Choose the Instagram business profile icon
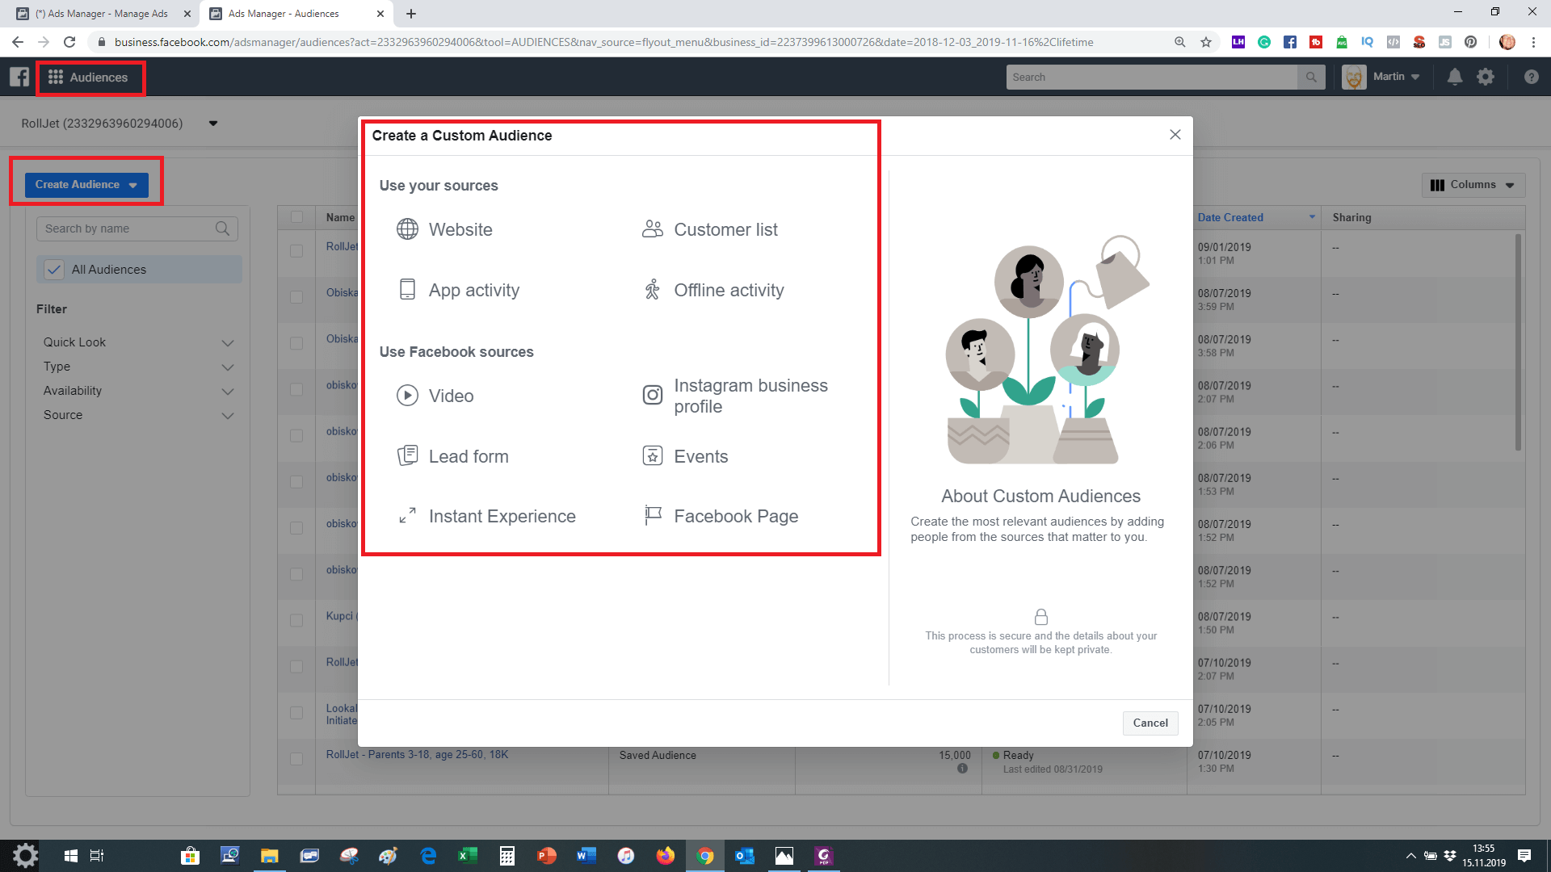The width and height of the screenshot is (1551, 872). (x=652, y=396)
